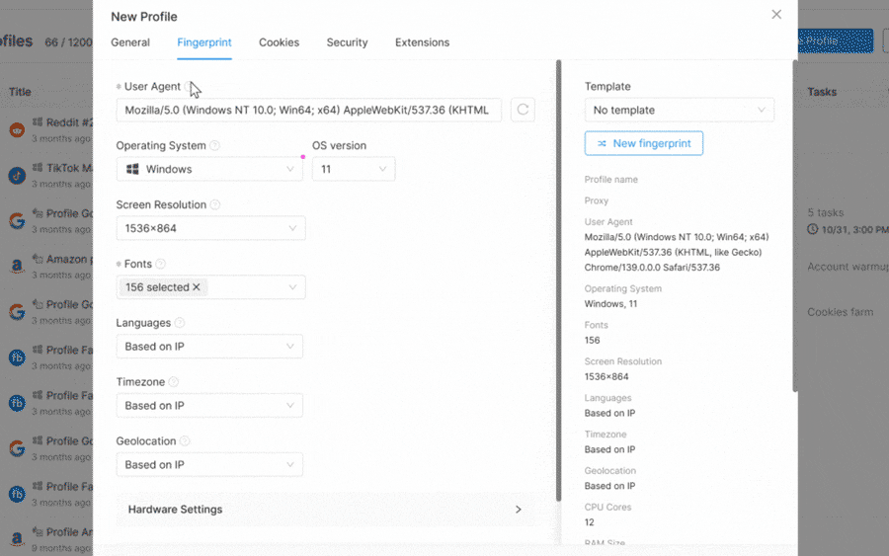The height and width of the screenshot is (556, 889).
Task: Click the clock icon next to 10/31 task
Action: (813, 229)
